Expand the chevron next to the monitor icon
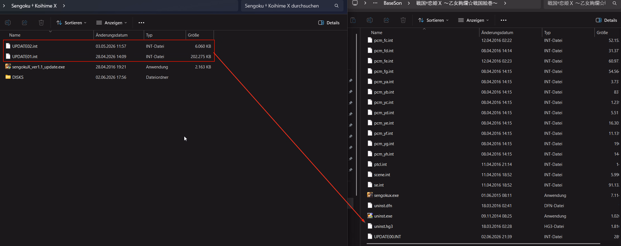The width and height of the screenshot is (621, 246). (365, 3)
